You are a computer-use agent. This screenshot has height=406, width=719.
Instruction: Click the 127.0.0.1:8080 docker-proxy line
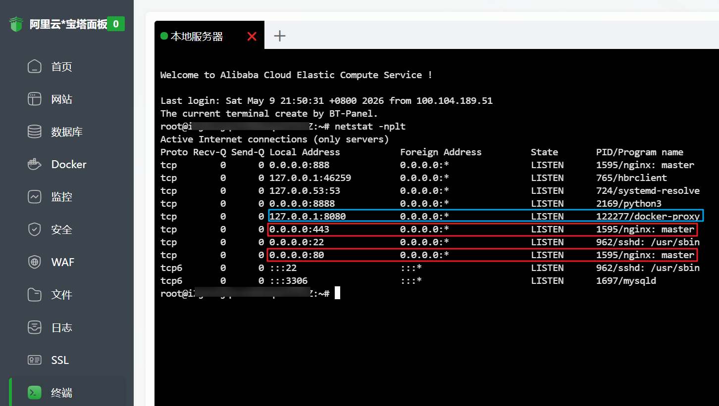(485, 216)
